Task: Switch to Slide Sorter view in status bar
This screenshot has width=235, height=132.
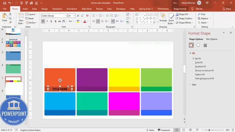Action: [184, 130]
